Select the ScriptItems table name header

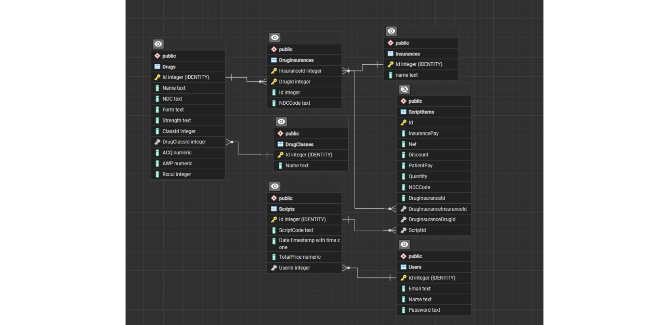point(421,112)
